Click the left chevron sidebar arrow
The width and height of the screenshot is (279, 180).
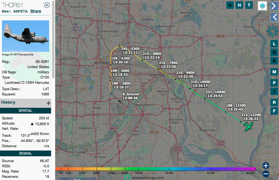(275, 17)
